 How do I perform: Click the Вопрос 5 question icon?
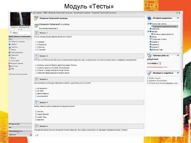coord(37,126)
